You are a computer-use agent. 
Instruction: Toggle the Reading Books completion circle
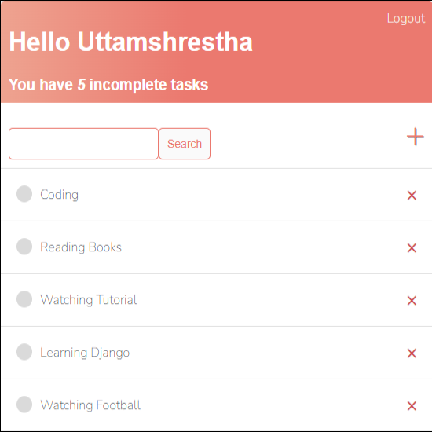(x=24, y=247)
